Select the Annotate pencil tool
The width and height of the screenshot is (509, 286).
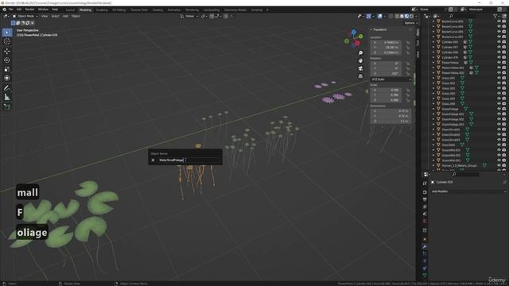pyautogui.click(x=7, y=88)
